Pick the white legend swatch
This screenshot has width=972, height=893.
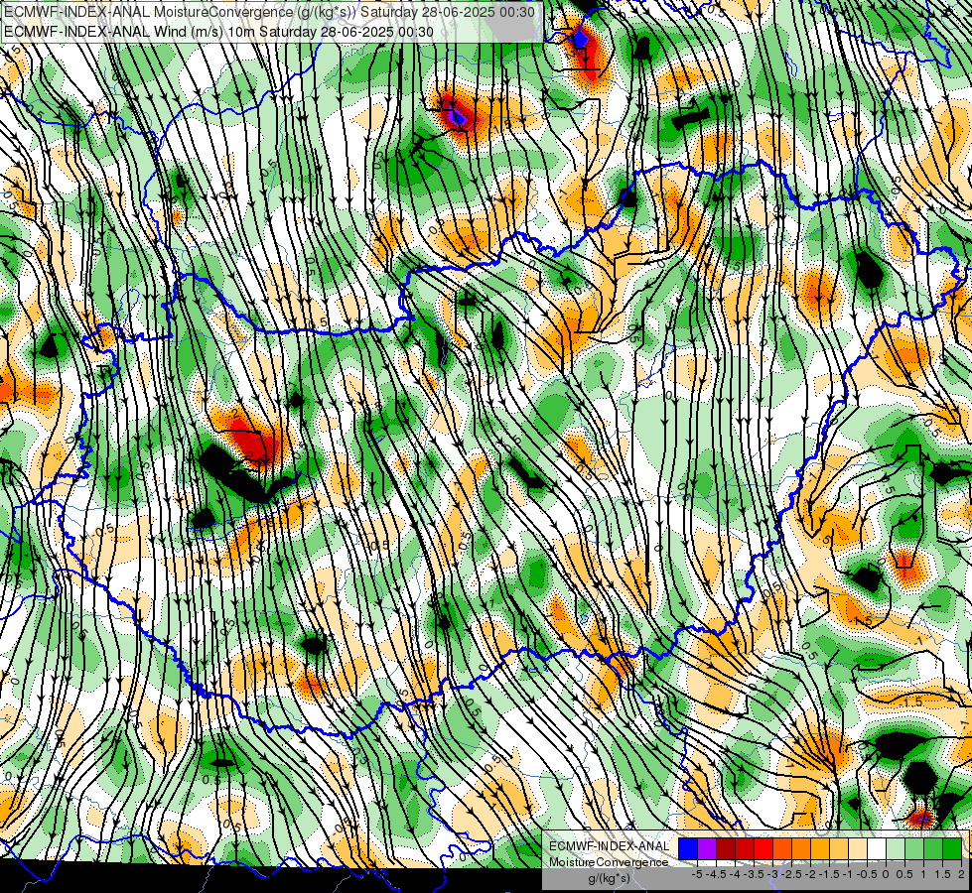(877, 848)
